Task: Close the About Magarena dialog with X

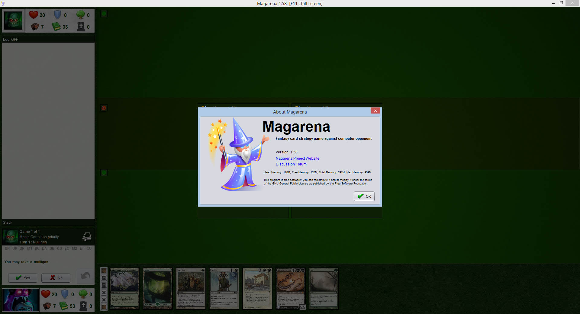Action: (375, 111)
